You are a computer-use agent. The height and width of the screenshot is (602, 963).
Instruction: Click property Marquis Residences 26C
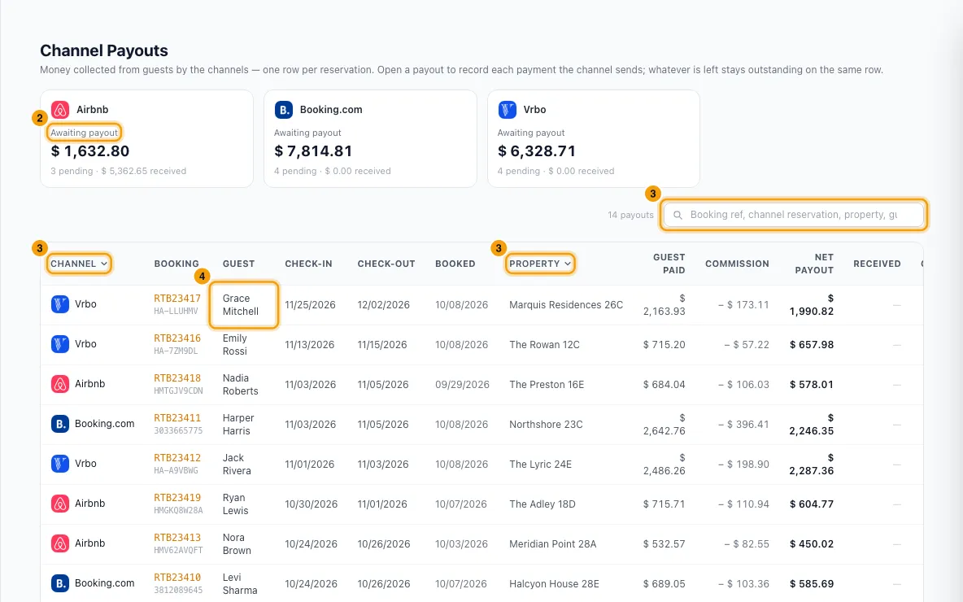(566, 305)
